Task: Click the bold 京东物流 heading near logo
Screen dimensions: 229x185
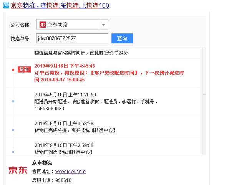Action: coord(42,163)
